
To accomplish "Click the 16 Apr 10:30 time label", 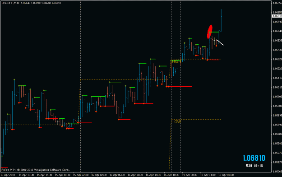I will tap(135, 175).
